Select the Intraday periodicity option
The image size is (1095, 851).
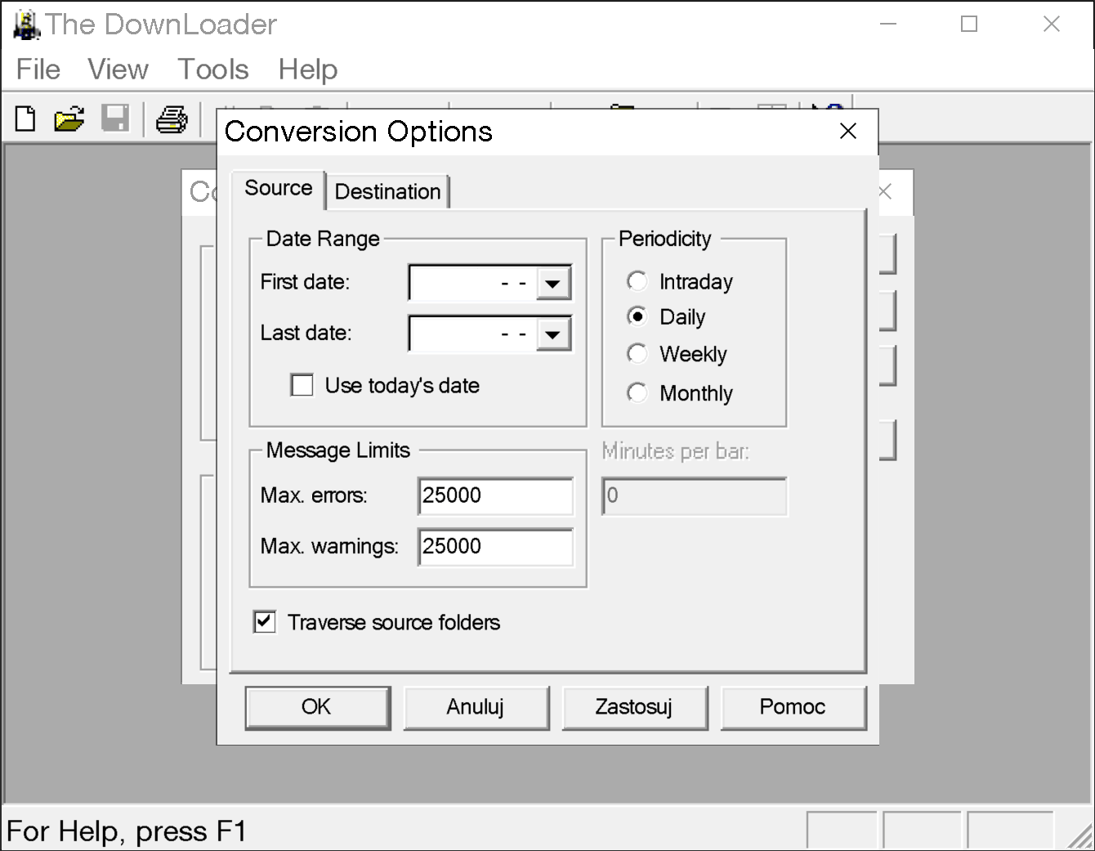[637, 280]
